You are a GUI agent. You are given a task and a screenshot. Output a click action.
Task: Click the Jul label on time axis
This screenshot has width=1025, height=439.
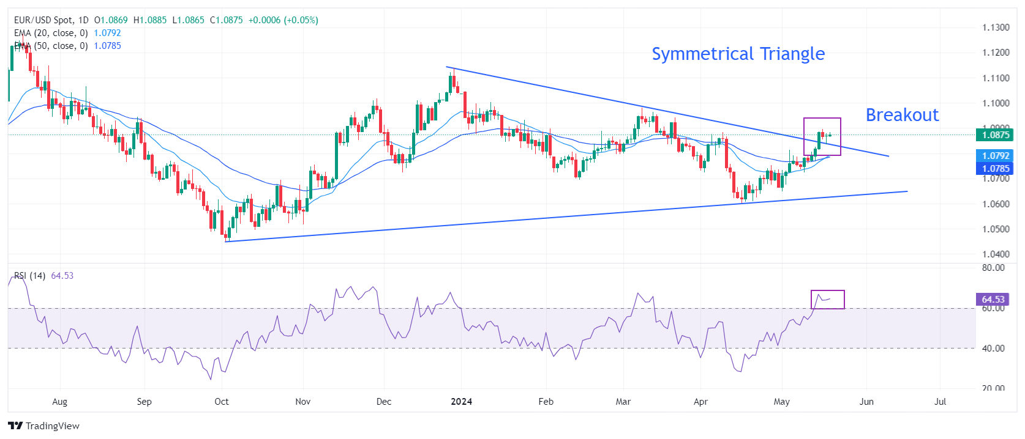tap(940, 402)
